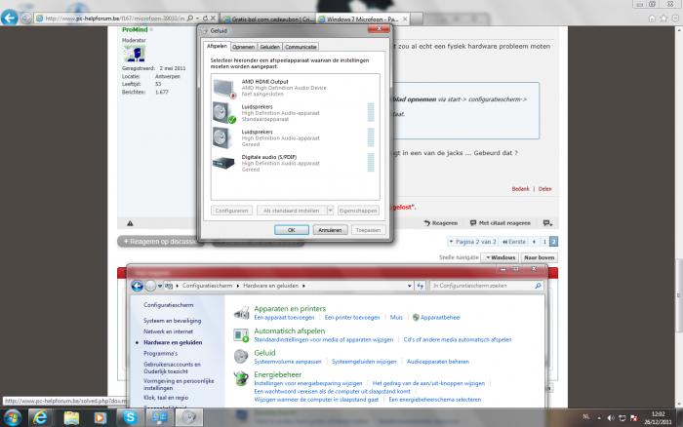The height and width of the screenshot is (427, 683).
Task: Click the Bedank link
Action: [x=520, y=189]
